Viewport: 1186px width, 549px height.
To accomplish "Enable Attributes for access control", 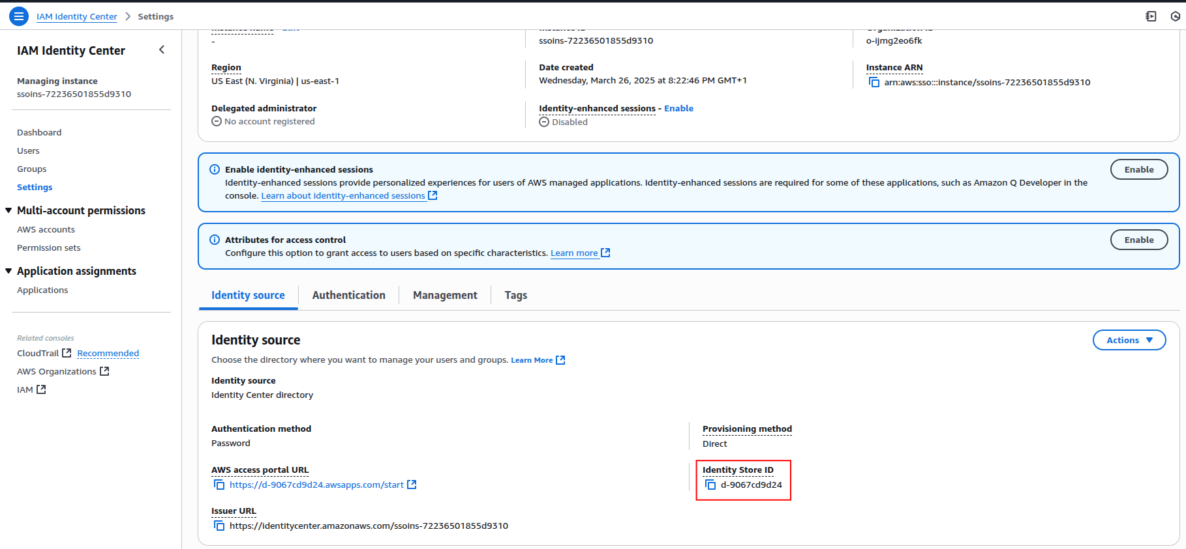I will click(x=1138, y=240).
